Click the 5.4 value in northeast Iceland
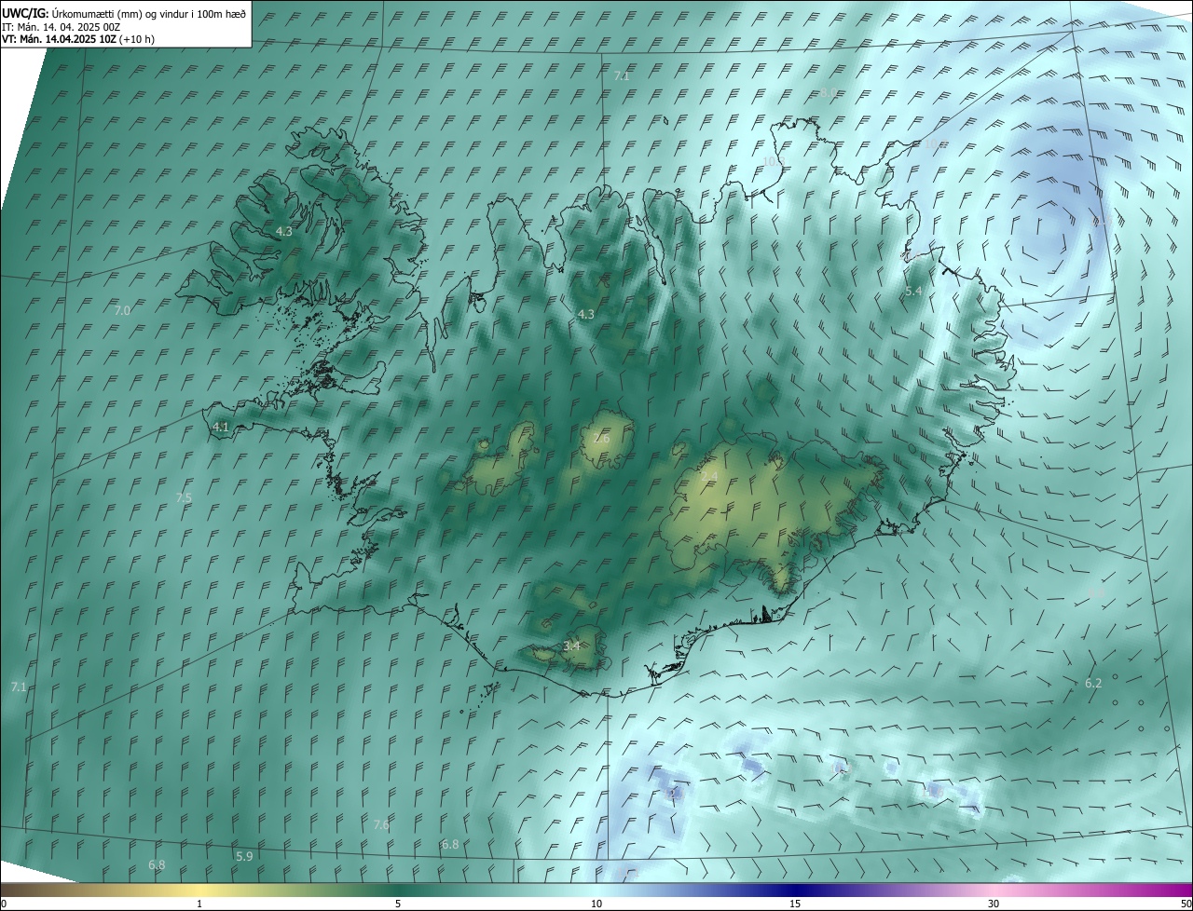Viewport: 1193px width, 911px height. tap(913, 292)
